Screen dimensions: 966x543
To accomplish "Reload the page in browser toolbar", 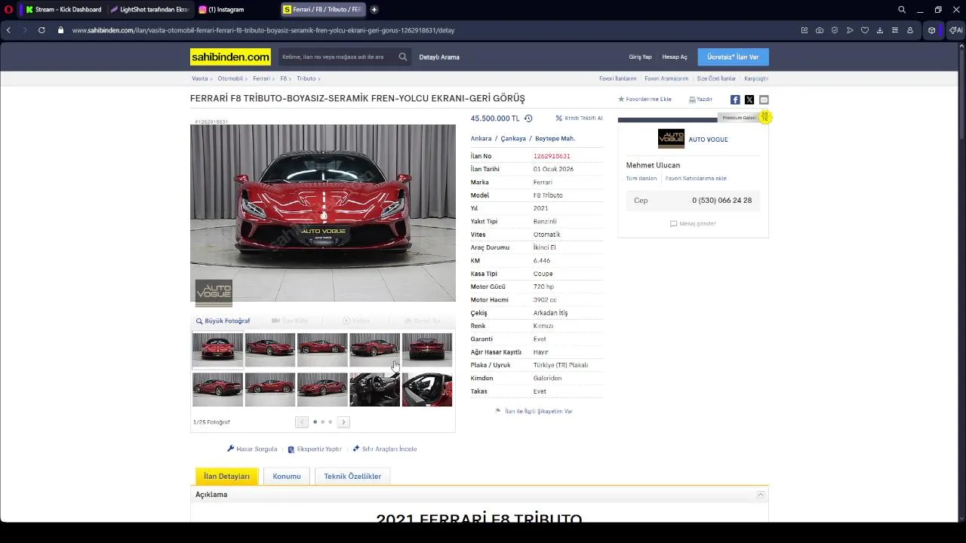I will tap(42, 30).
